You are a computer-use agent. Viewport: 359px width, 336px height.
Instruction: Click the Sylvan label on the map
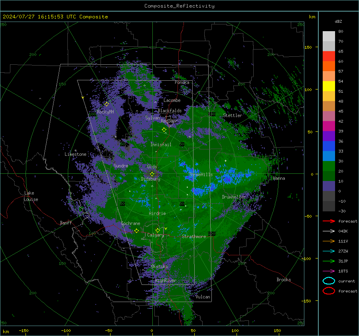[x=152, y=118]
